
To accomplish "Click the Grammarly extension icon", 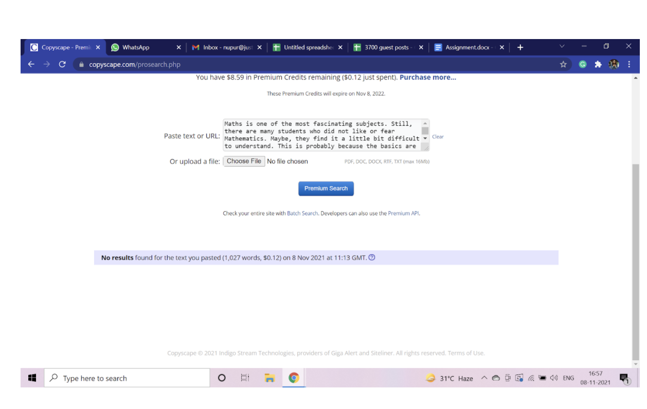I will tap(582, 64).
